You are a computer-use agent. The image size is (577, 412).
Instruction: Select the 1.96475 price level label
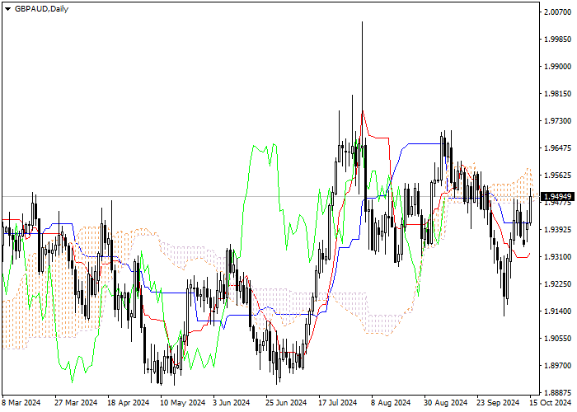(x=557, y=148)
